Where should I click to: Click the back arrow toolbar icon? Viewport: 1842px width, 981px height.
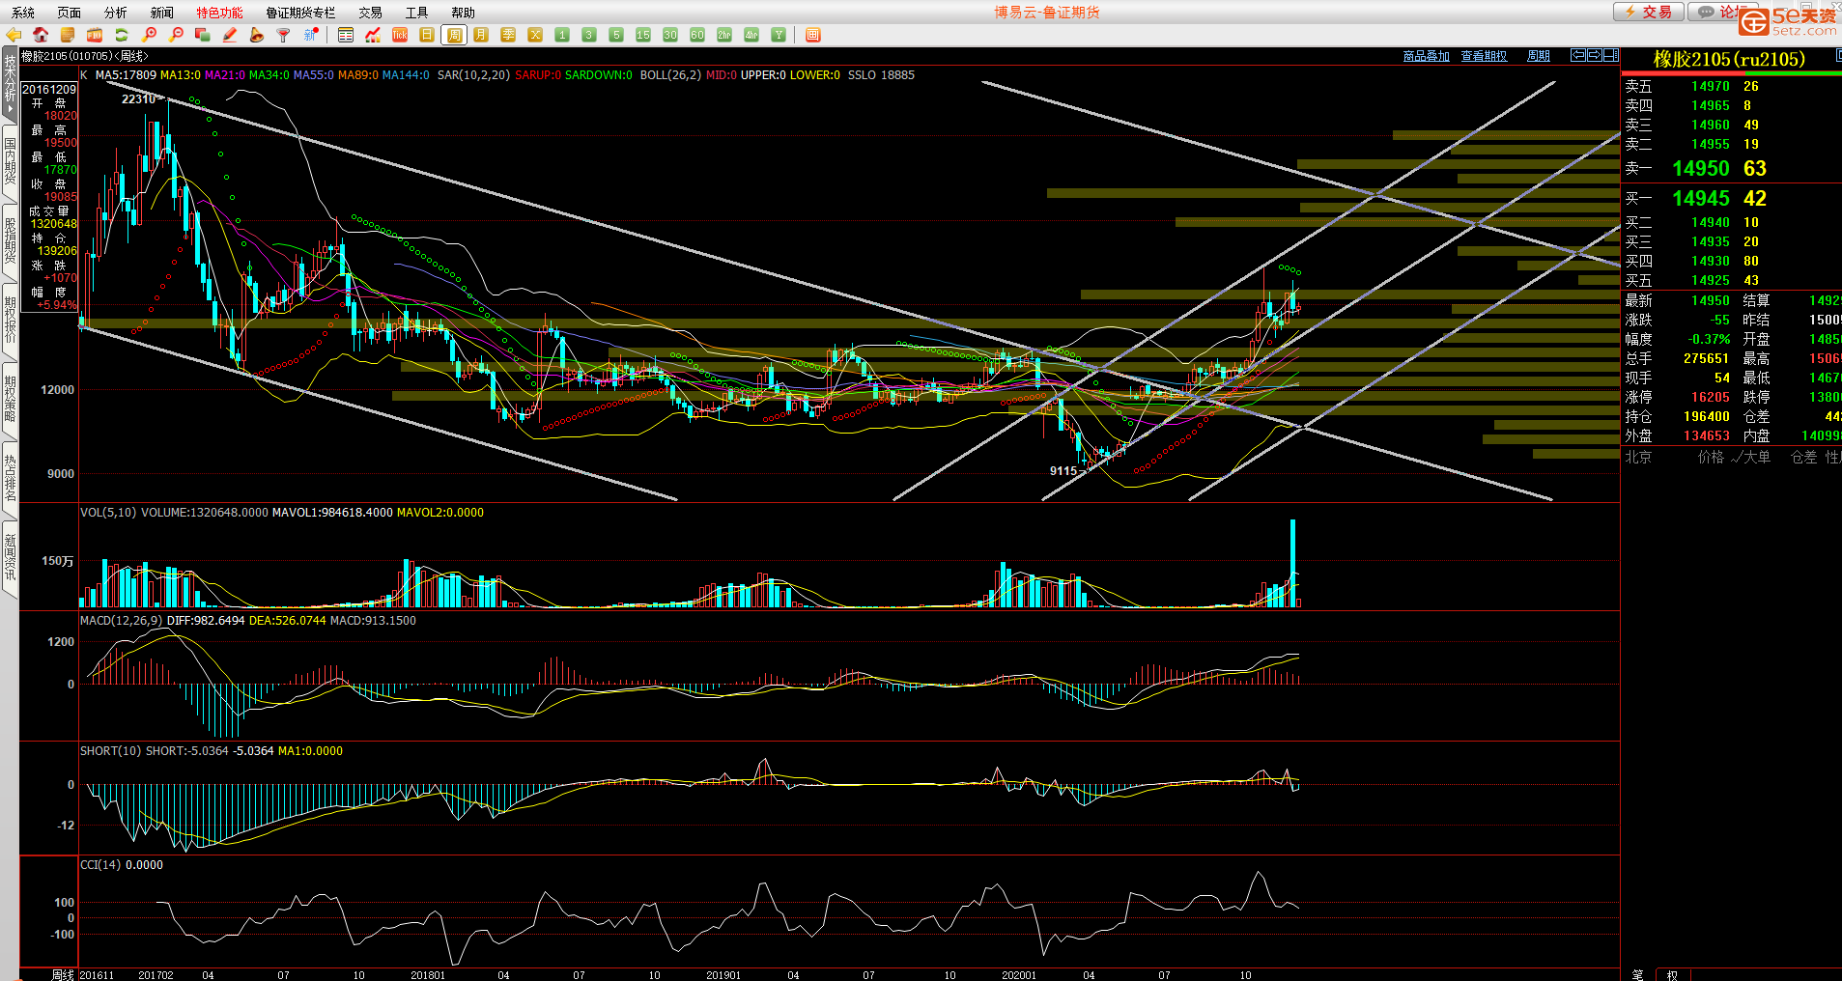[x=14, y=35]
